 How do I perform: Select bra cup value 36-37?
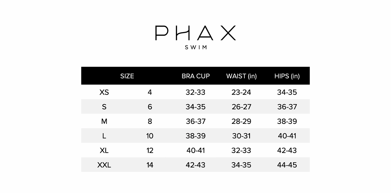point(195,122)
